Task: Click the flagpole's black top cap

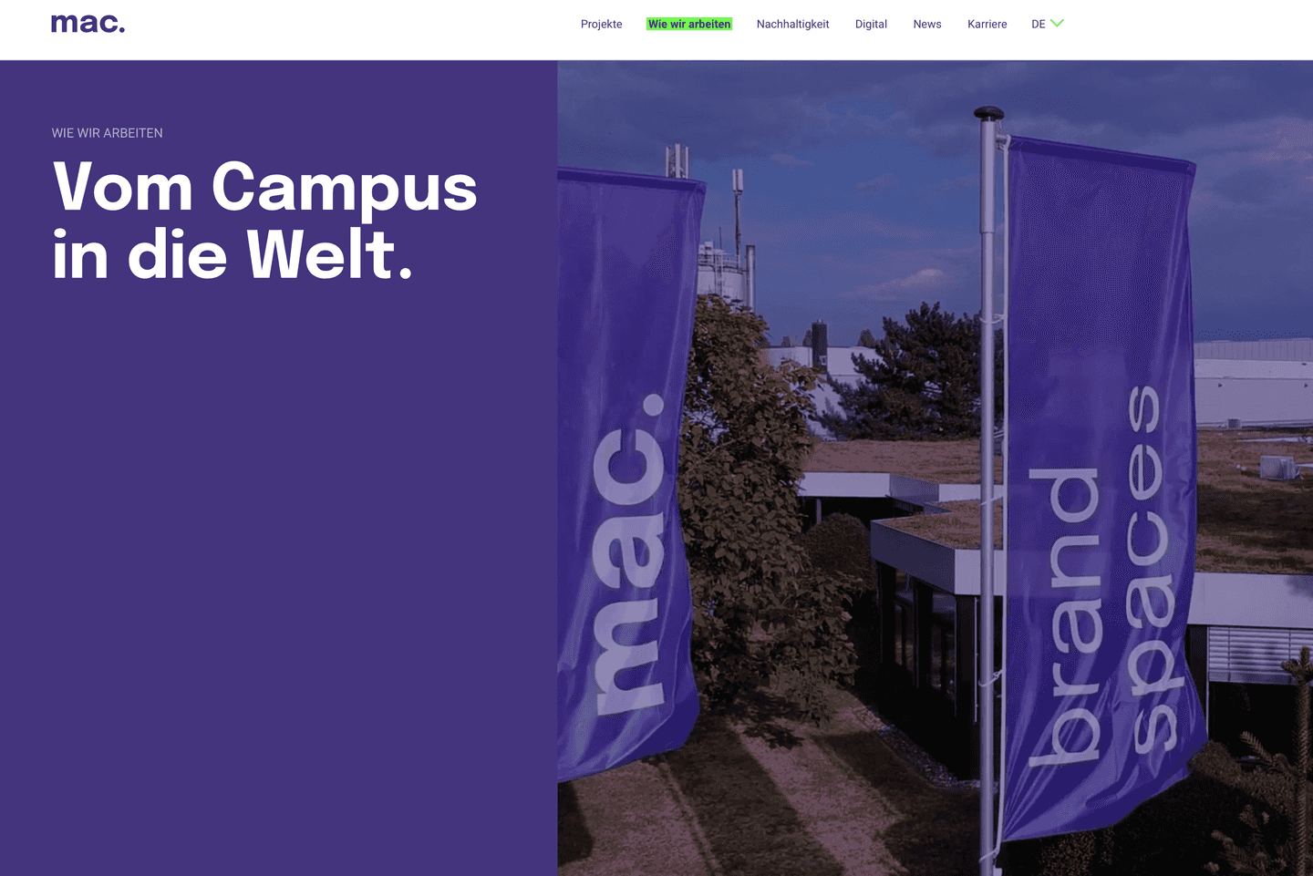Action: tap(988, 114)
